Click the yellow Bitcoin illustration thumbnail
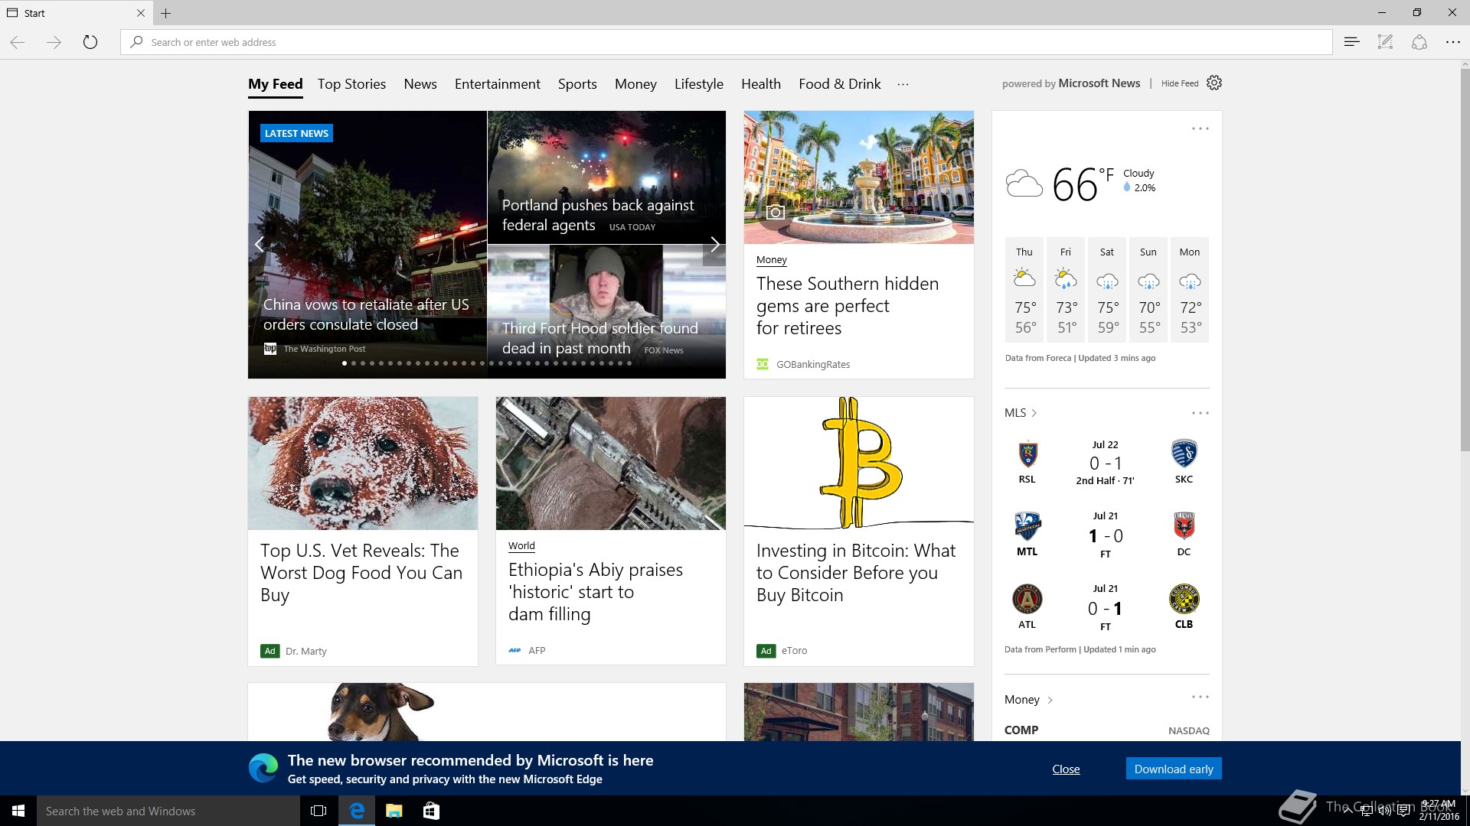This screenshot has height=826, width=1470. tap(859, 463)
